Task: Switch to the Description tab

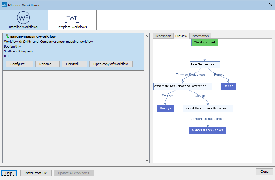Action: coord(163,36)
